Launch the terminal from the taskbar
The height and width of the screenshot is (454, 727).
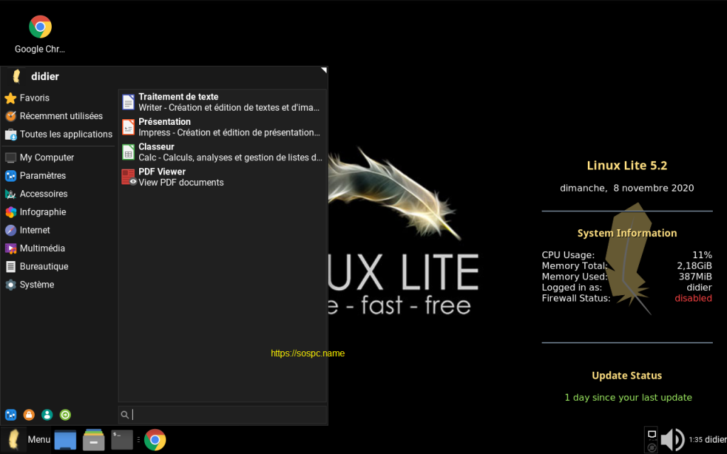pos(122,440)
